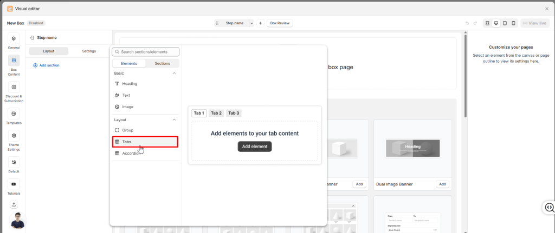
Task: Open the Theme Settings icon
Action: point(14,136)
